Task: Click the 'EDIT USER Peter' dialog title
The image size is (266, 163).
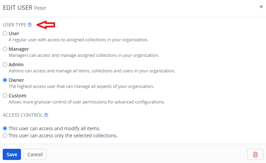Action: pos(24,7)
